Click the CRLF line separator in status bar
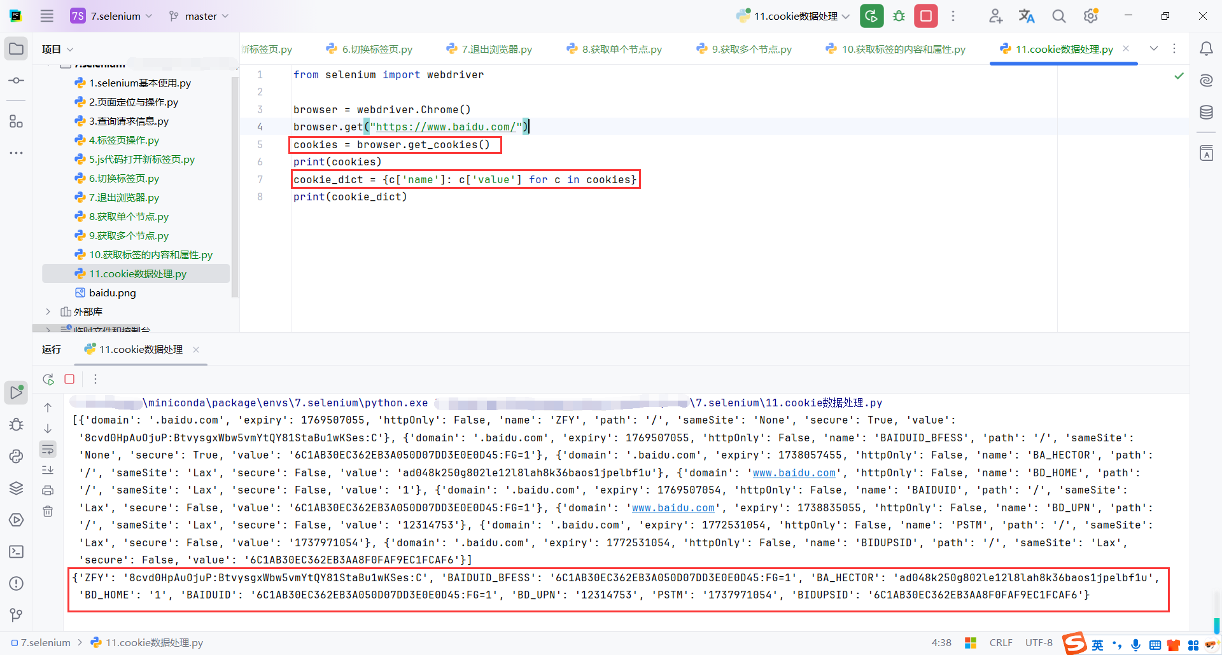The image size is (1222, 655). pyautogui.click(x=1001, y=643)
